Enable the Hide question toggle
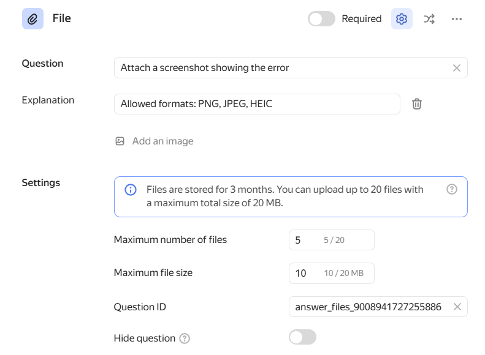 (302, 337)
